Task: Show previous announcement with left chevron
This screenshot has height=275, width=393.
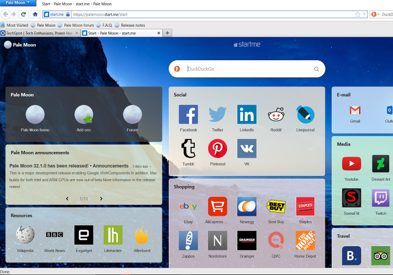Action: (67, 199)
